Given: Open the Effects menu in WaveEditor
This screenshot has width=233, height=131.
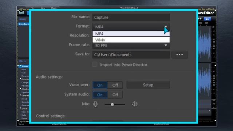Looking at the screenshot, I should click(x=54, y=8).
